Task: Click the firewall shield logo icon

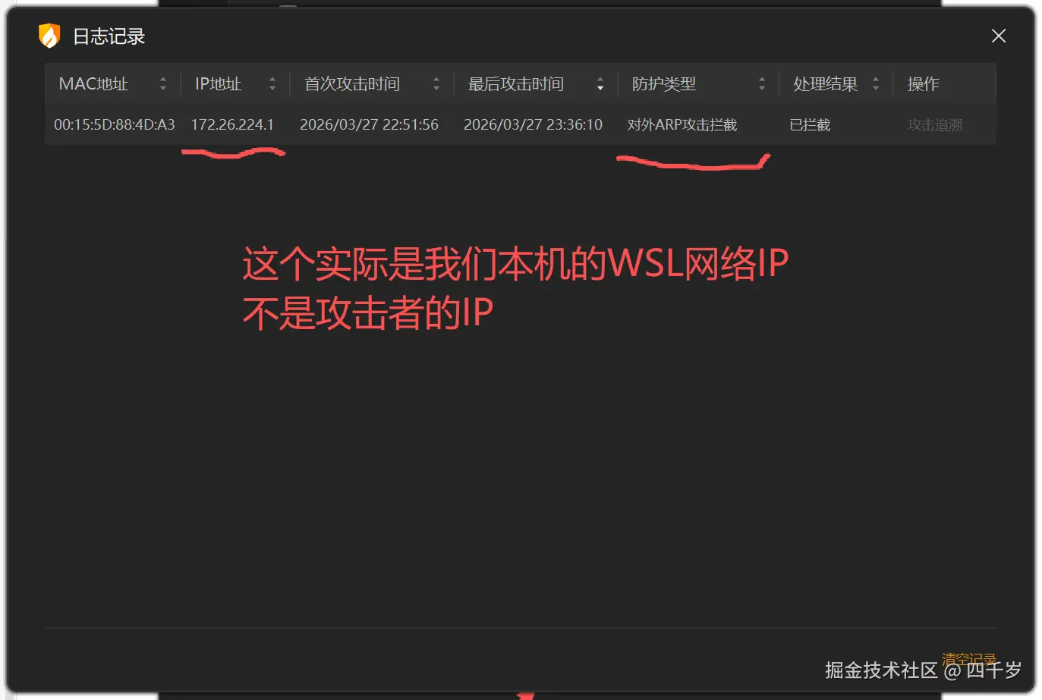Action: coord(49,35)
